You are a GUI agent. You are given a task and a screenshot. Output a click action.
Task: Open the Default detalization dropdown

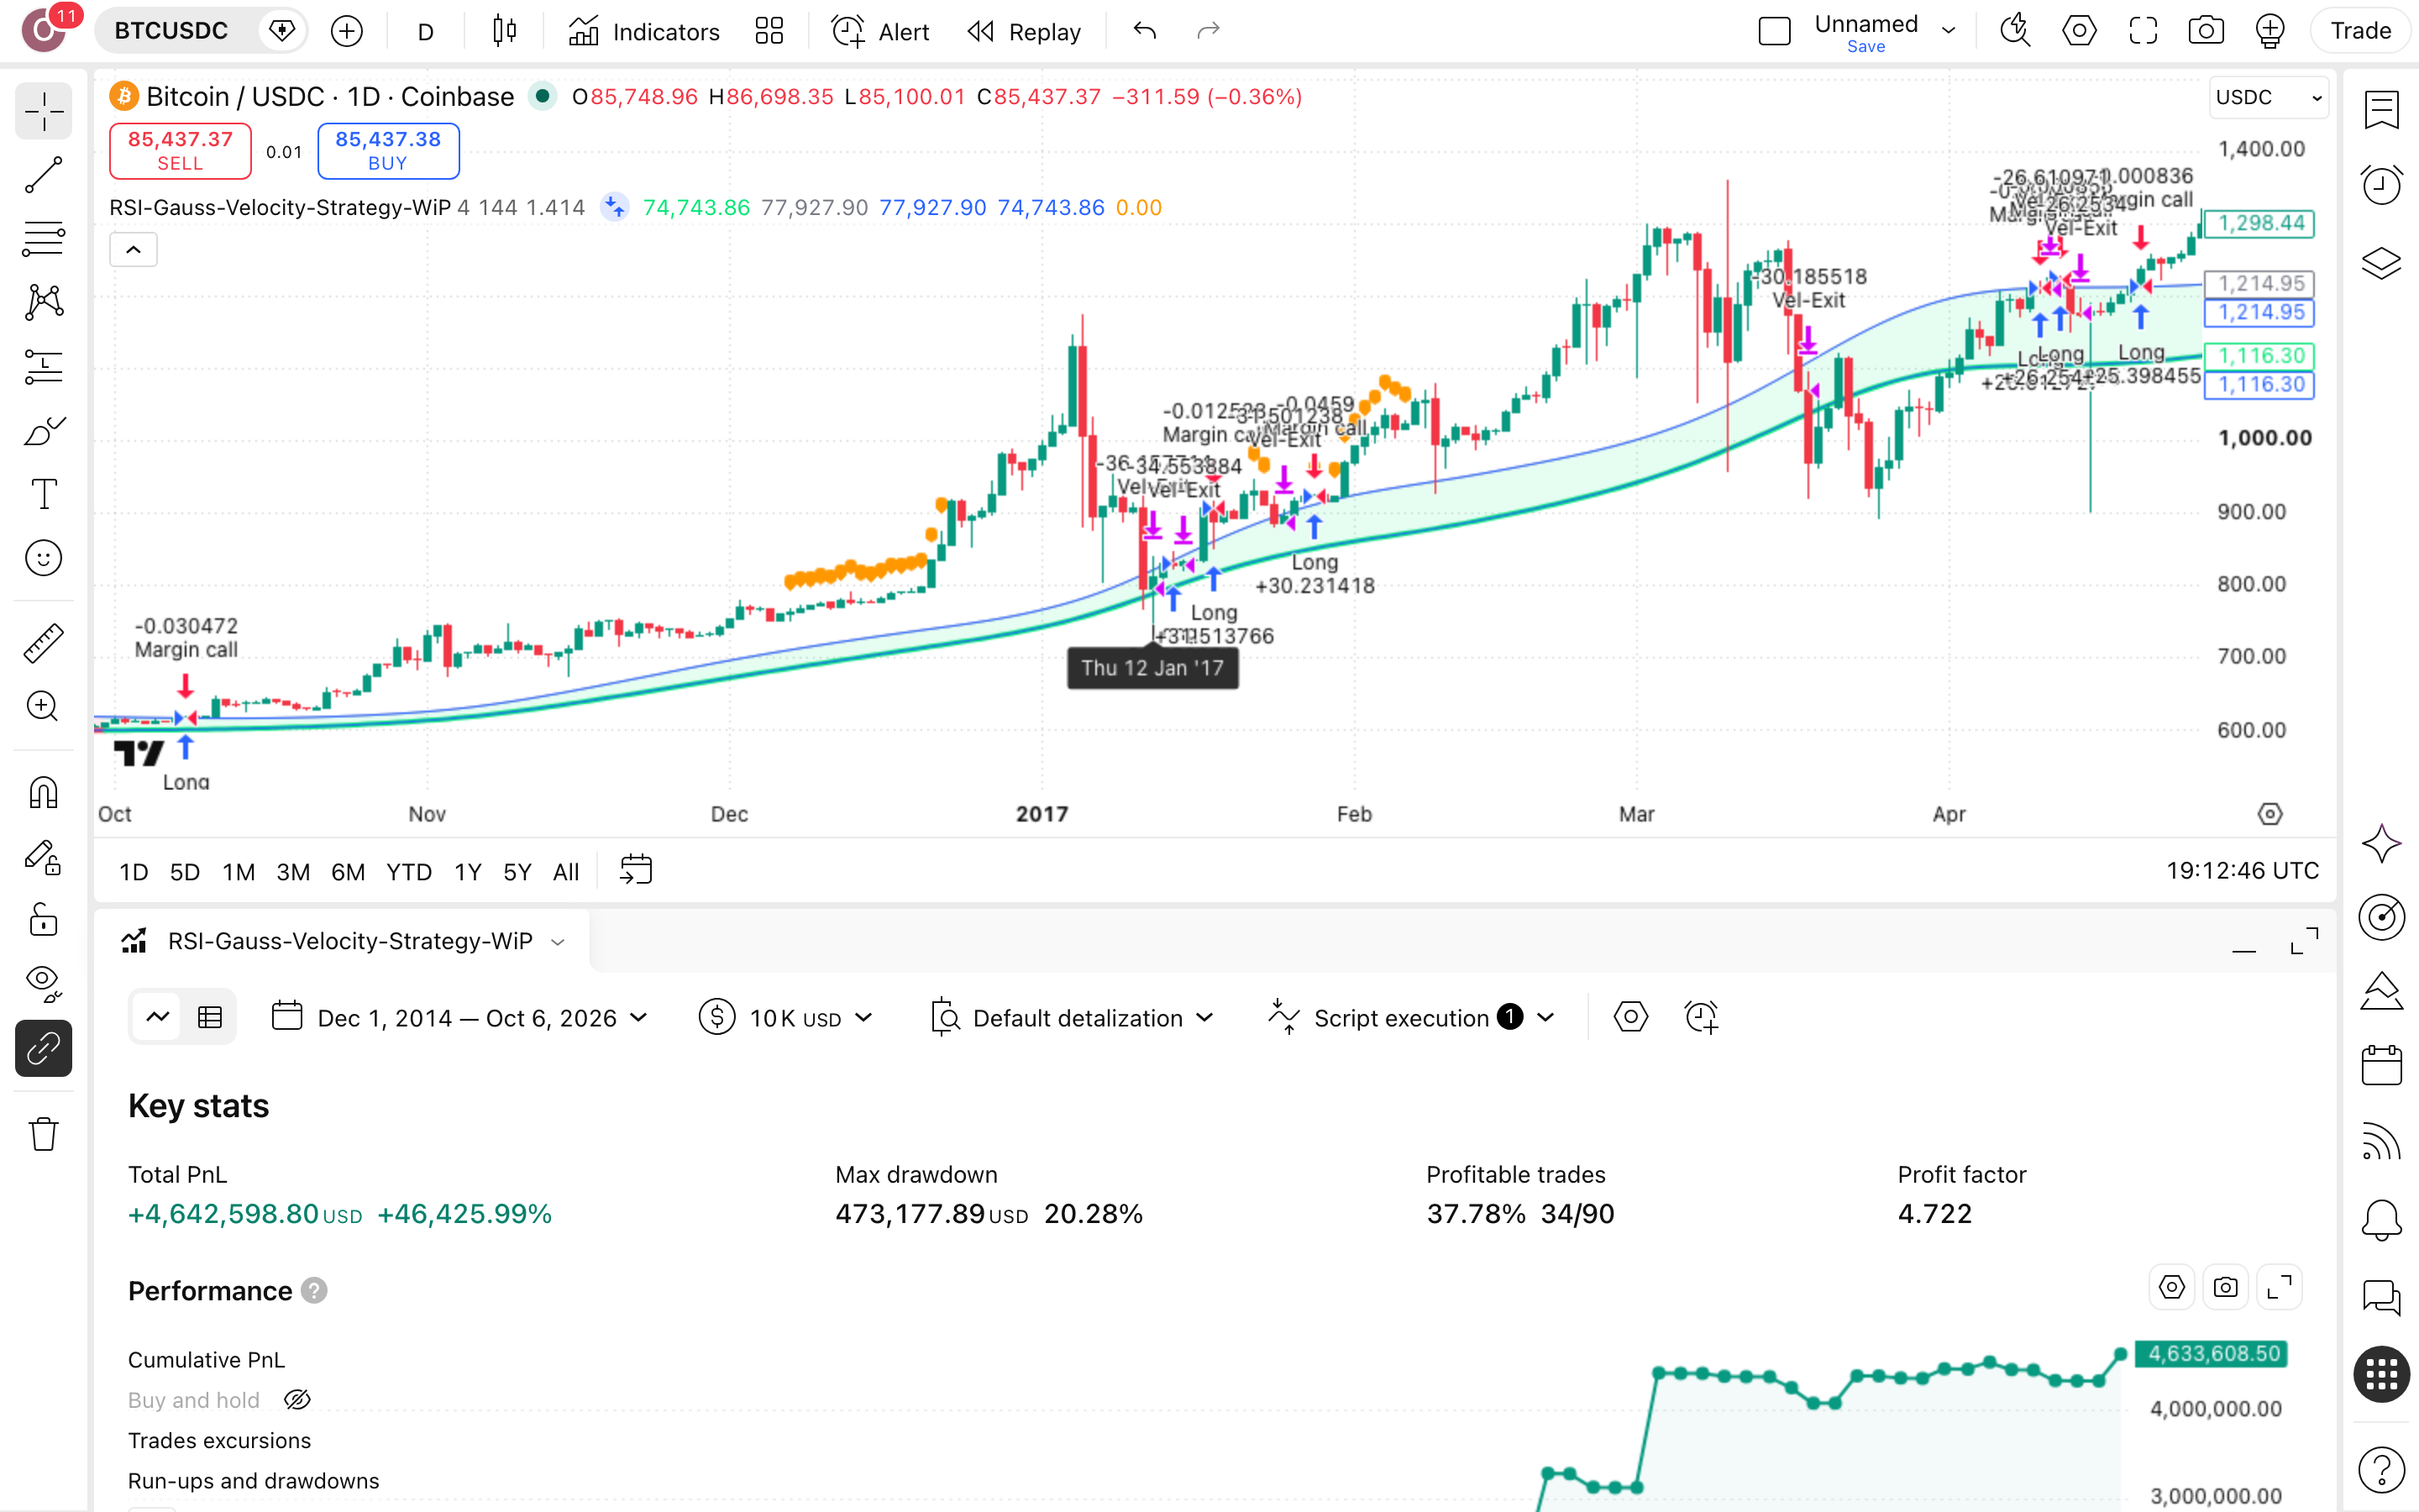[1073, 1018]
